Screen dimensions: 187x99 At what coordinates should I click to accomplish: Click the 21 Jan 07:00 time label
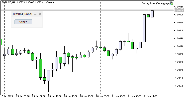tap(135, 96)
